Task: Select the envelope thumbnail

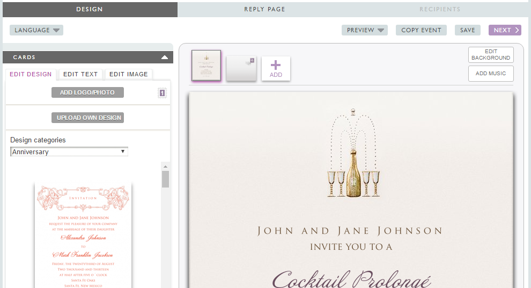Action: (x=241, y=68)
